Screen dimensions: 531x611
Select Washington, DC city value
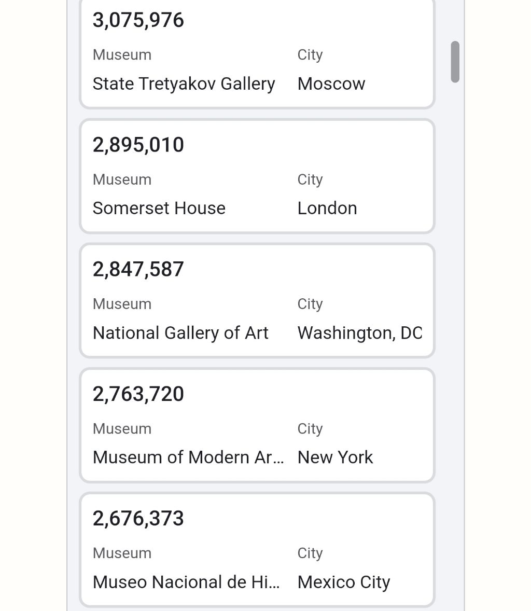[x=360, y=333]
